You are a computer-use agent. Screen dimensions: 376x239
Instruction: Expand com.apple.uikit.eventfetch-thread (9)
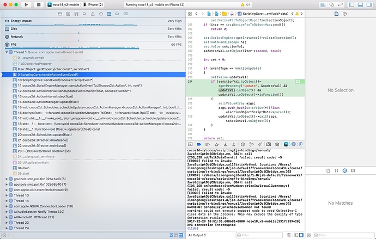[7, 190]
